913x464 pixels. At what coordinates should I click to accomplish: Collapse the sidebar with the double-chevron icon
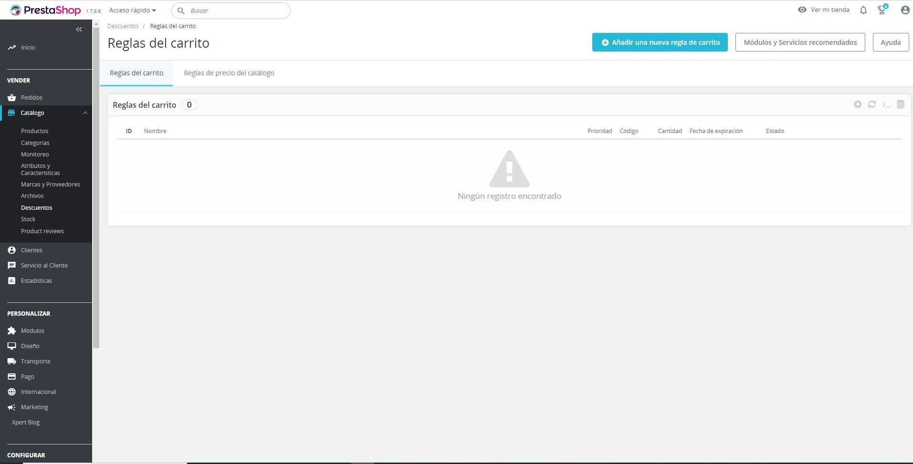(x=79, y=30)
